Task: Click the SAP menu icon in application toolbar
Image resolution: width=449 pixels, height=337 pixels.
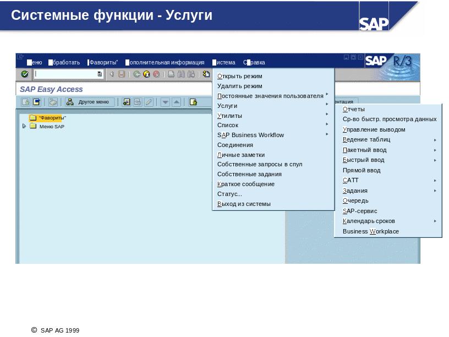Action: (x=36, y=102)
